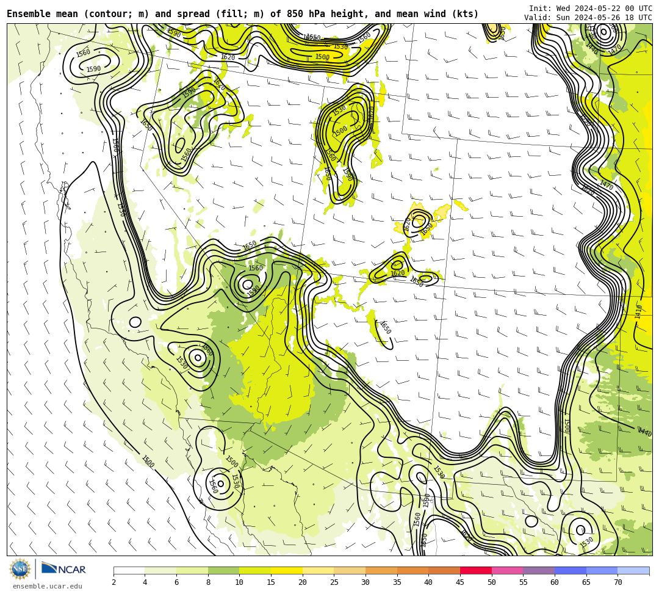This screenshot has height=594, width=659.
Task: Click the Init: Wed 2024-05-22 00 UTC text
Action: [x=591, y=9]
